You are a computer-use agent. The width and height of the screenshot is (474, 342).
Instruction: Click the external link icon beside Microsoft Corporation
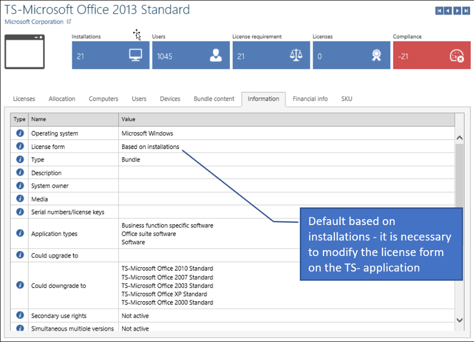(69, 21)
